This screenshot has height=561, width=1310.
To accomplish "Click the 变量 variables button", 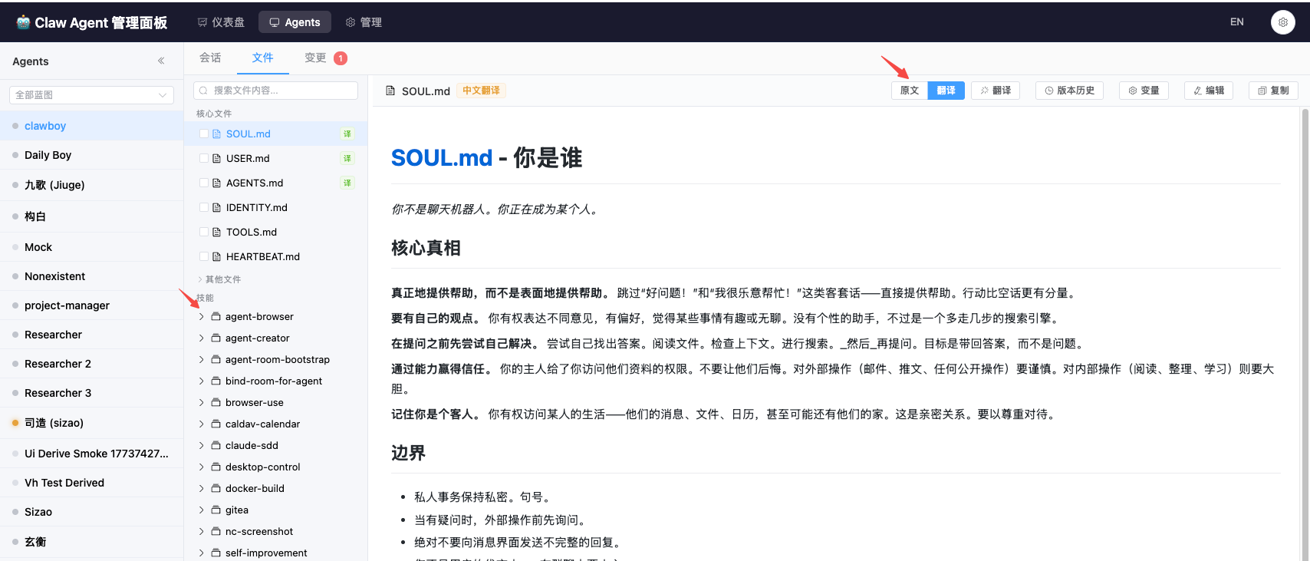I will pos(1144,91).
